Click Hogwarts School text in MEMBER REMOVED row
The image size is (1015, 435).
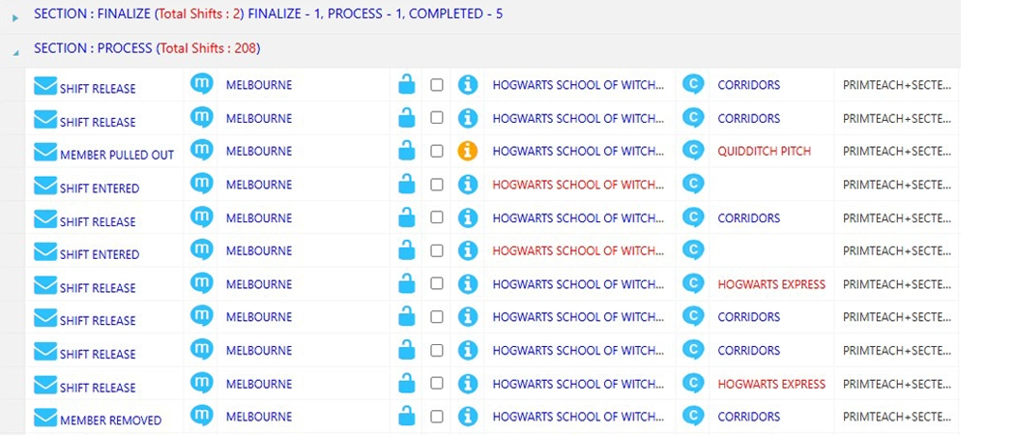578,417
